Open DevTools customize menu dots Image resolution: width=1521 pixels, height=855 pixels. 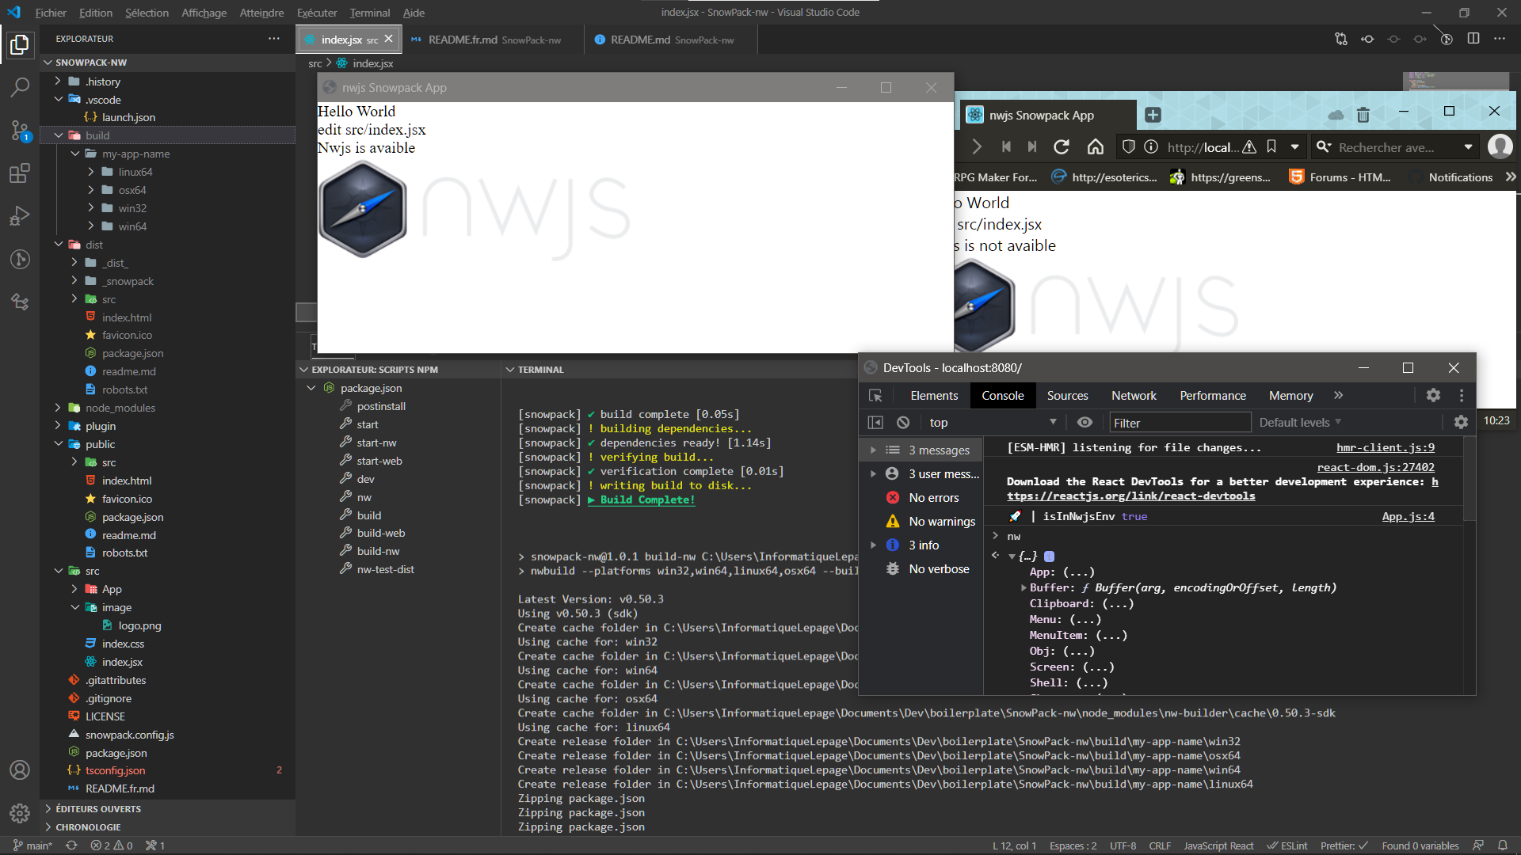pyautogui.click(x=1462, y=396)
